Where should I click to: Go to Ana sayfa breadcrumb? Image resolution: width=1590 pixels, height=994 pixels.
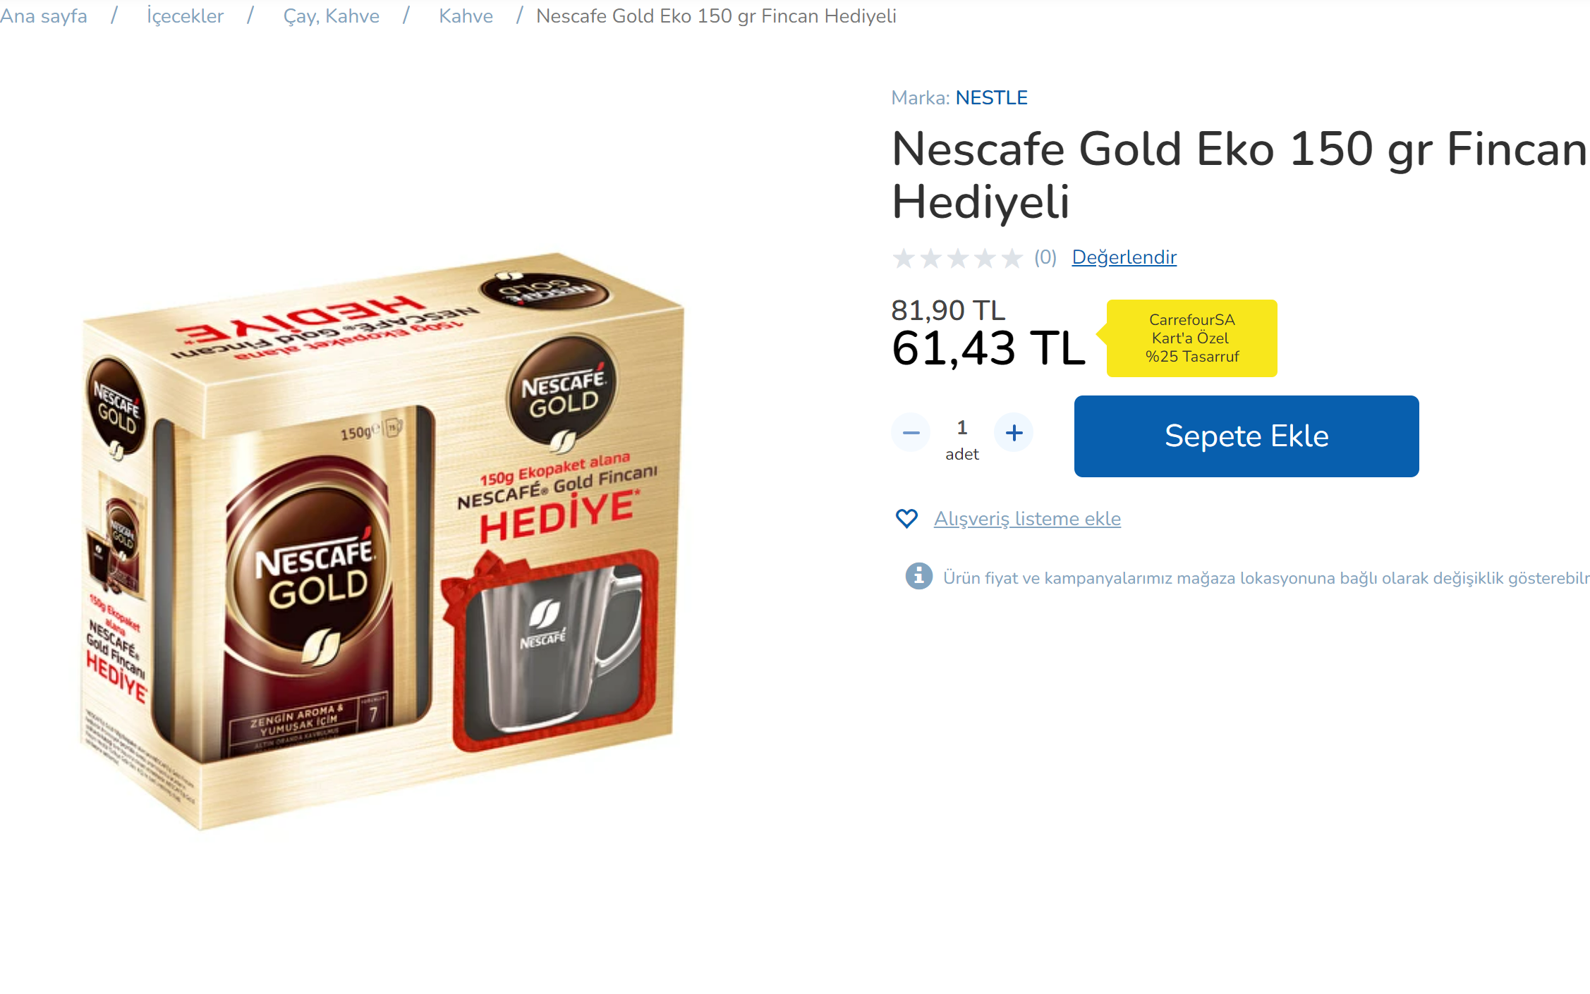pos(44,16)
